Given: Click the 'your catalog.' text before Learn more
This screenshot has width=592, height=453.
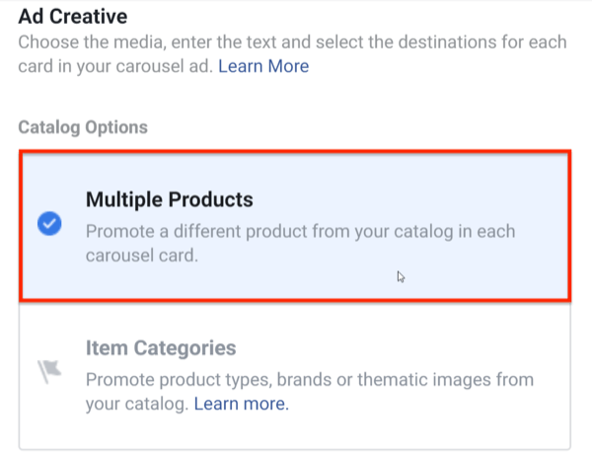Looking at the screenshot, I should (137, 404).
